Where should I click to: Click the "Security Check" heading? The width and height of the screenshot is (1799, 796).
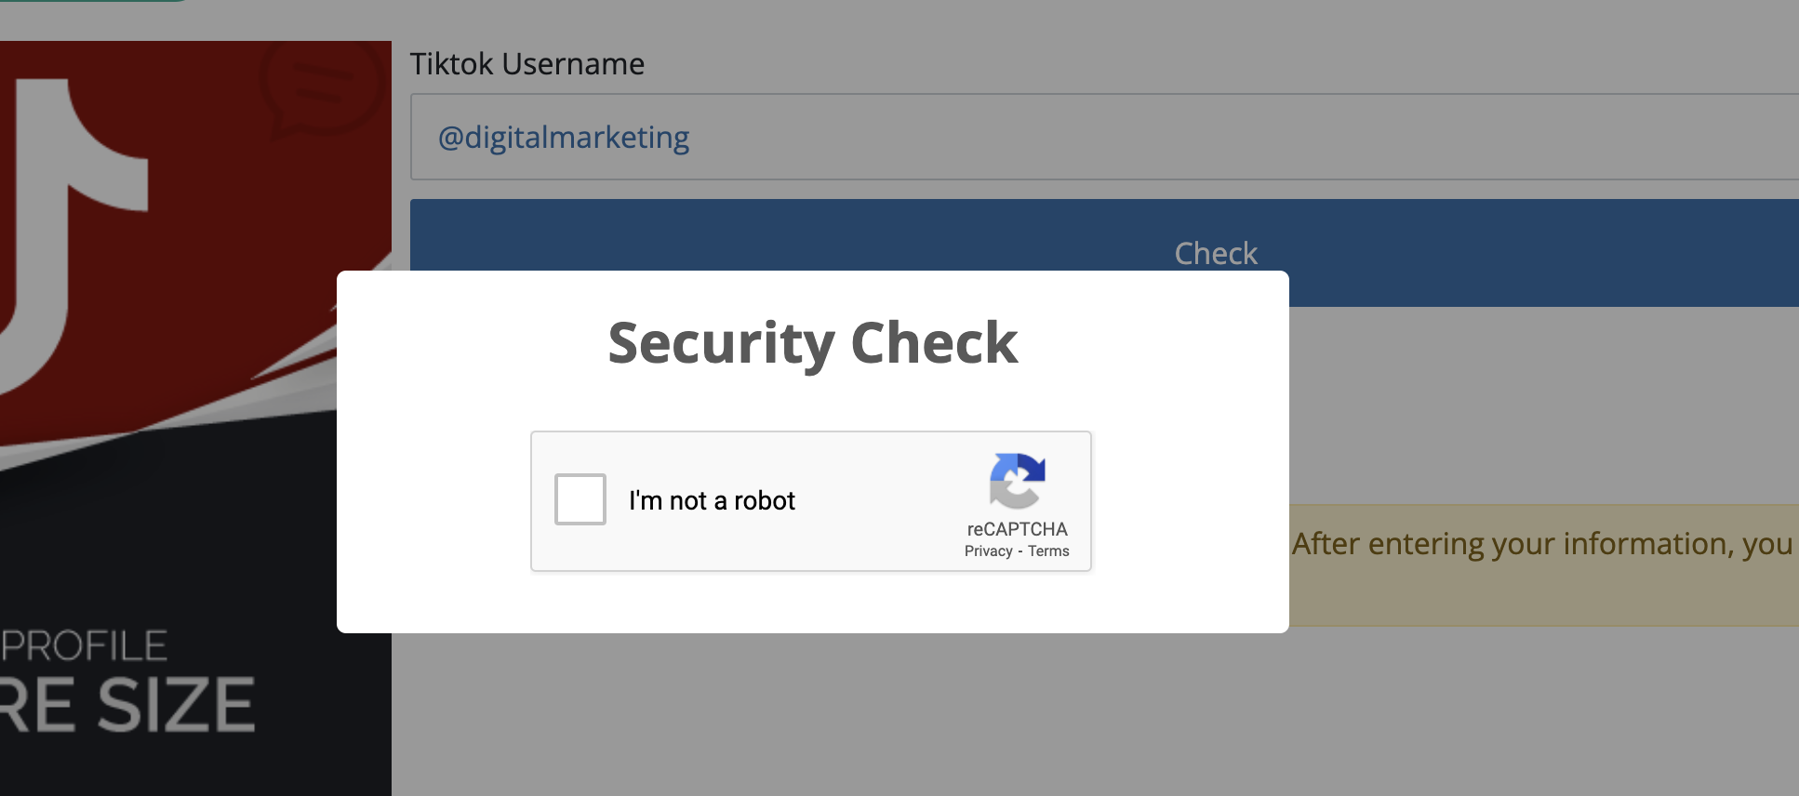pyautogui.click(x=813, y=342)
